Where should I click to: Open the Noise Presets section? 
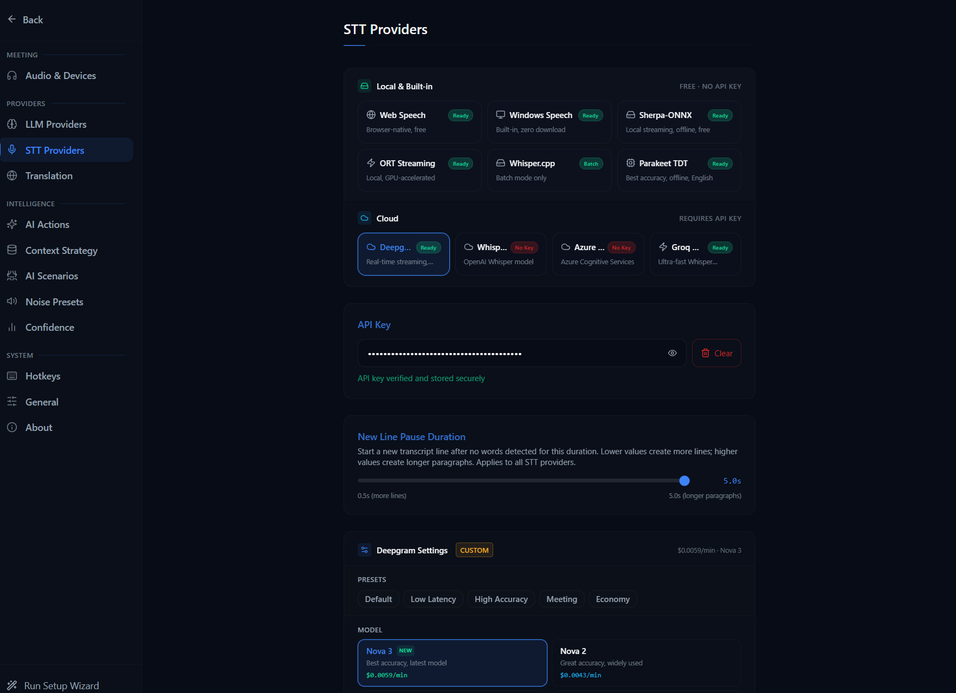[x=54, y=302]
